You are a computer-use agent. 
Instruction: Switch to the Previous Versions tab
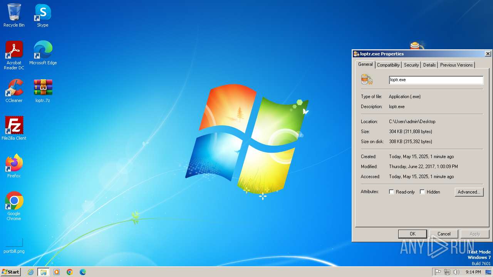coord(456,65)
